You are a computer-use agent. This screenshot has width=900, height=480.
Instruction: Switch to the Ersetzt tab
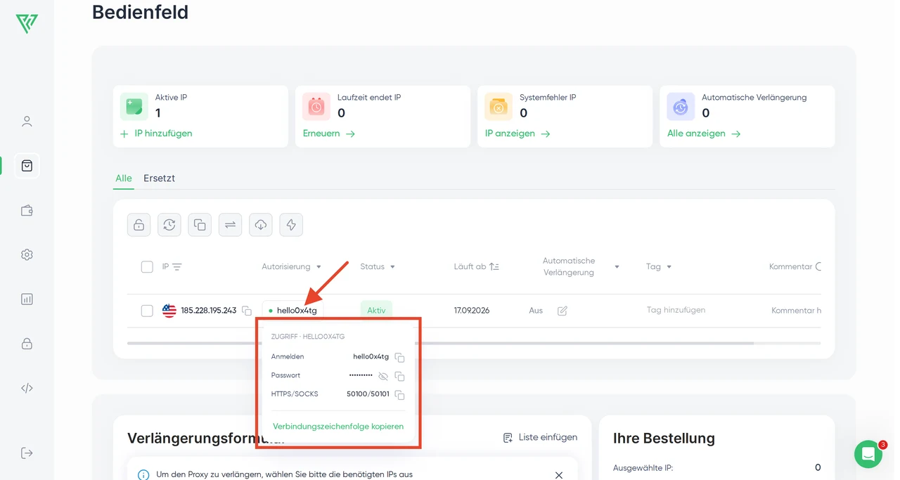159,179
